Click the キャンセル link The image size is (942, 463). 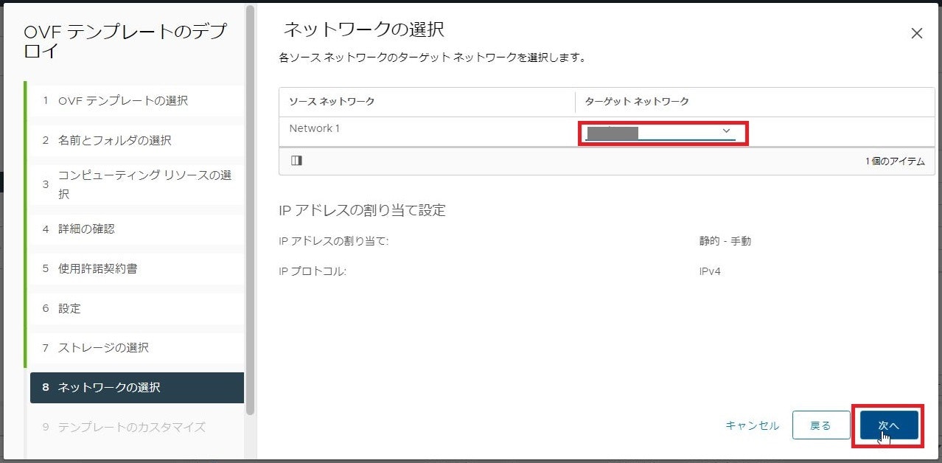pyautogui.click(x=752, y=425)
